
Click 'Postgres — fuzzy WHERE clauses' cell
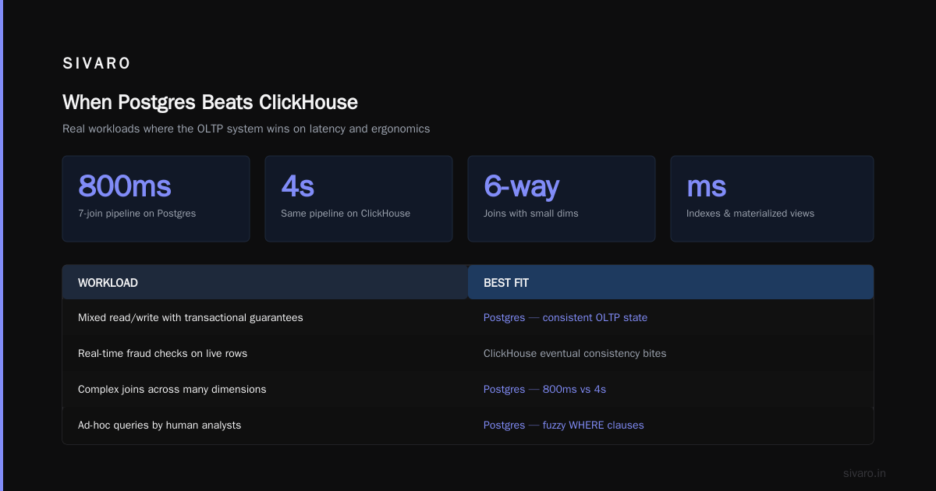(671, 426)
